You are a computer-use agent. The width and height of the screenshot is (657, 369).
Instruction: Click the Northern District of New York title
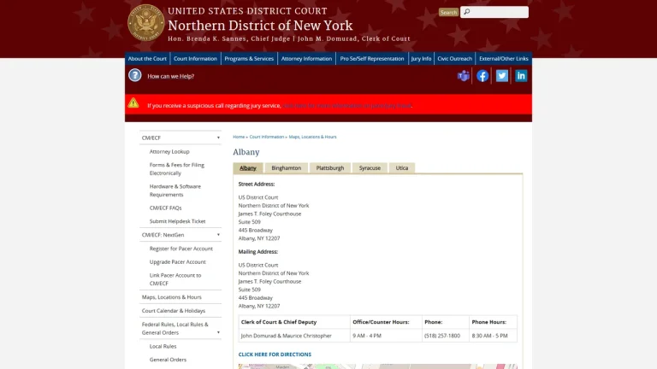point(260,26)
